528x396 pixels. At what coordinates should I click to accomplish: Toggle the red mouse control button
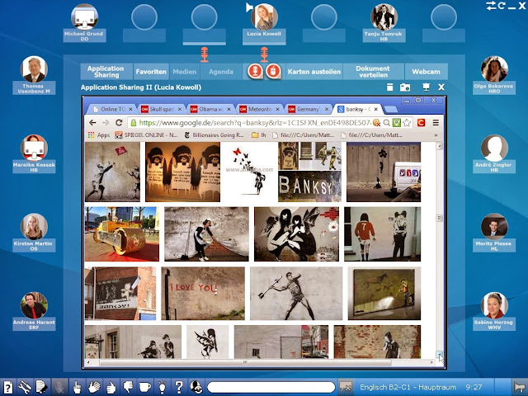click(273, 71)
